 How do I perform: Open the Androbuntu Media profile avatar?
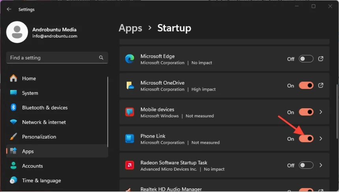pos(17,32)
